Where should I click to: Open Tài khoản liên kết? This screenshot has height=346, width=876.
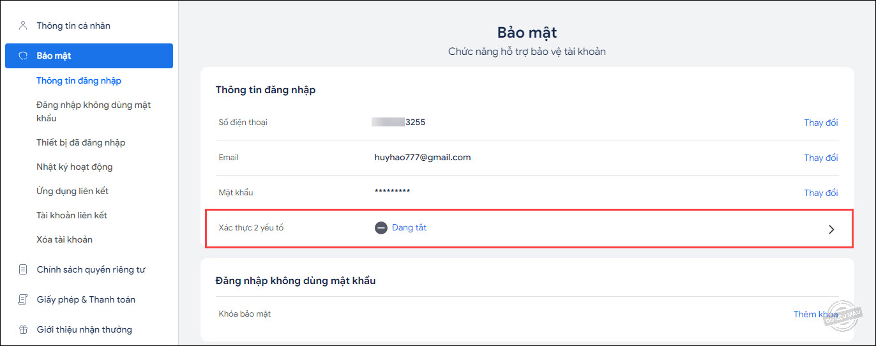pos(72,215)
